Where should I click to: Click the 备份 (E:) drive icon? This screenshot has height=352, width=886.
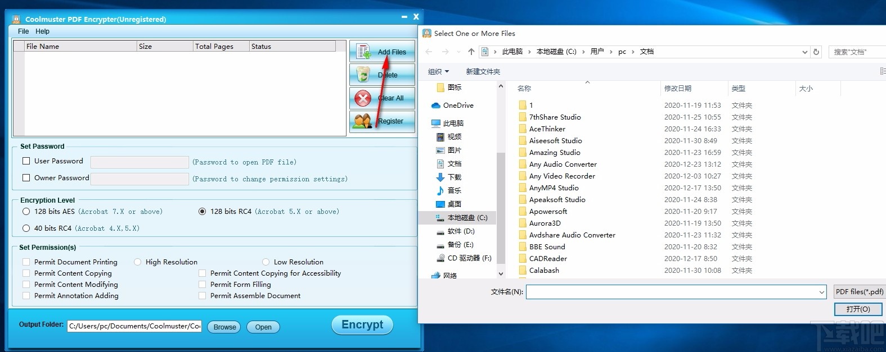[x=440, y=245]
